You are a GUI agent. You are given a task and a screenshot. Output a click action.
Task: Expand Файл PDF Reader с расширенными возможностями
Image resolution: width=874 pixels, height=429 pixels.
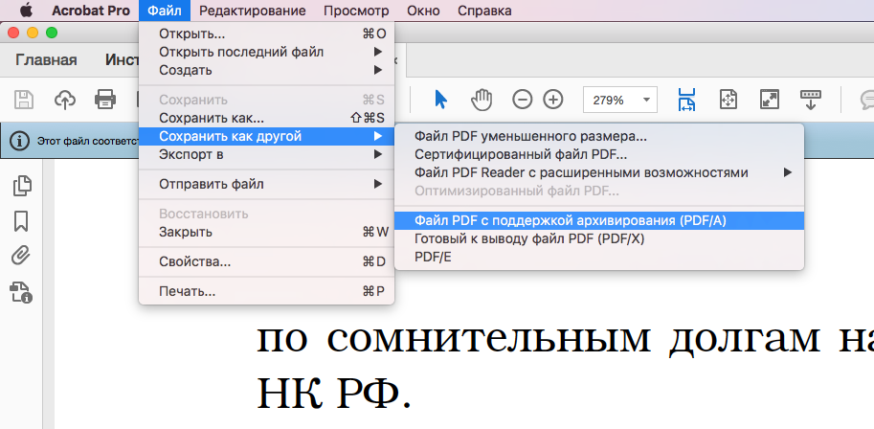[x=599, y=172]
